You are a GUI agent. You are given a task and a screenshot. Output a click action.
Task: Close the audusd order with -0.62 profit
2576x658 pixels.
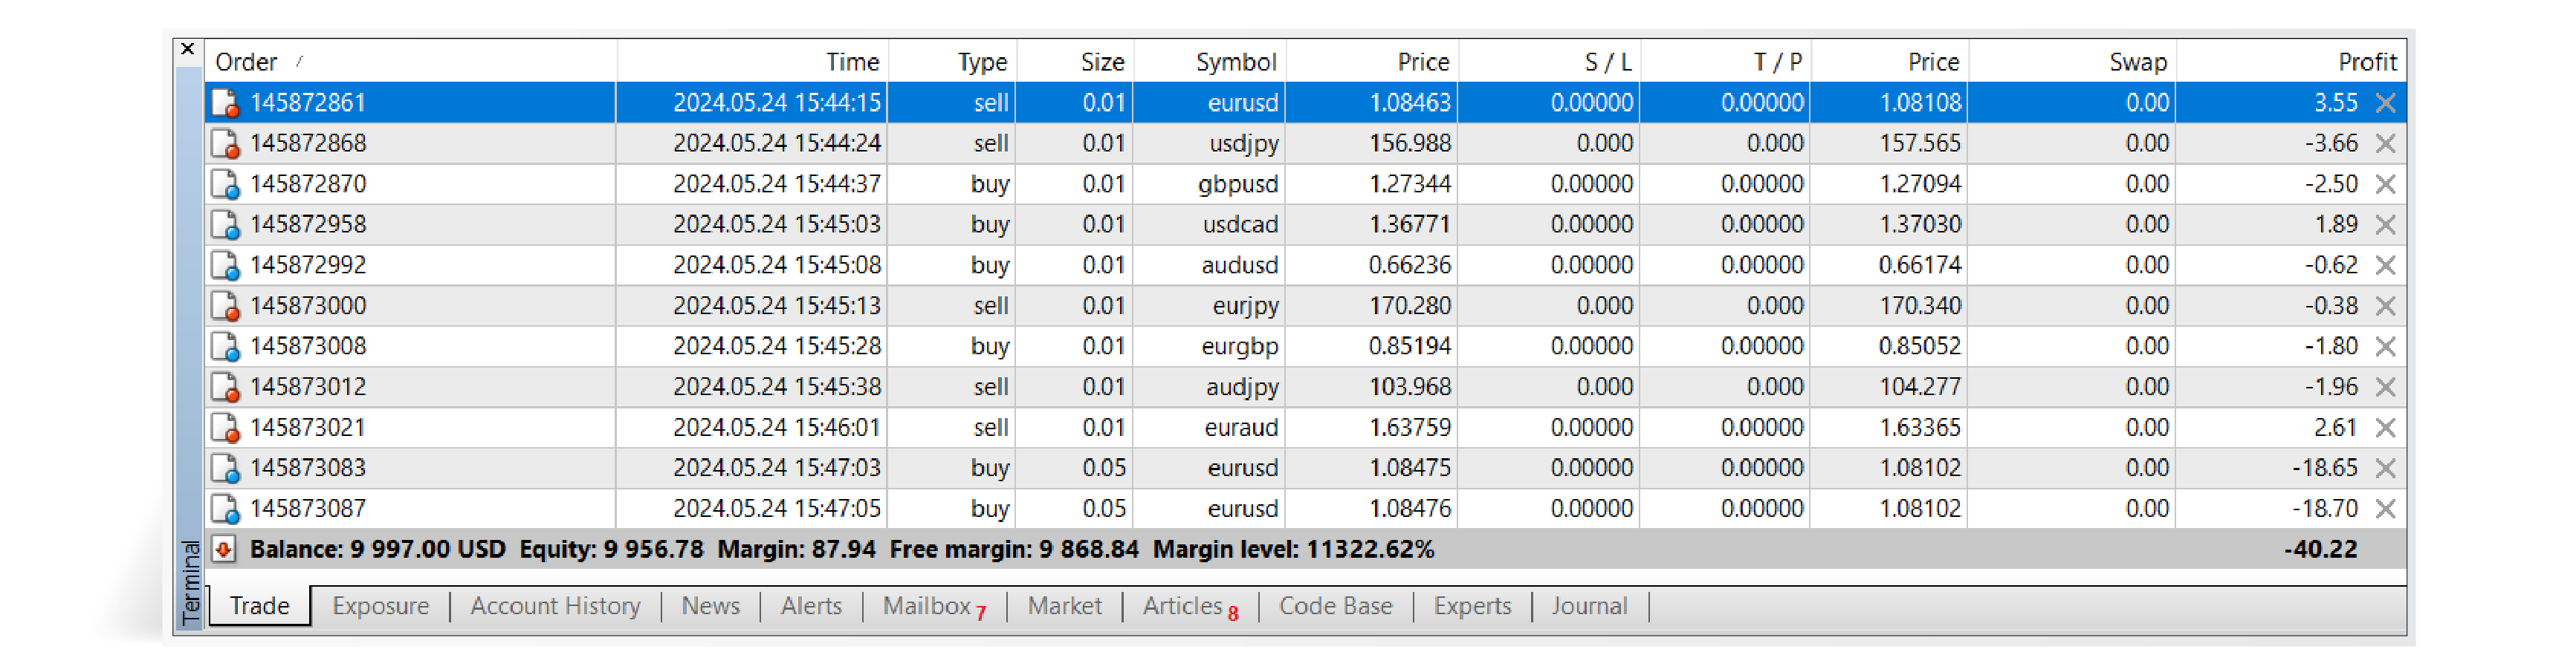click(2385, 265)
